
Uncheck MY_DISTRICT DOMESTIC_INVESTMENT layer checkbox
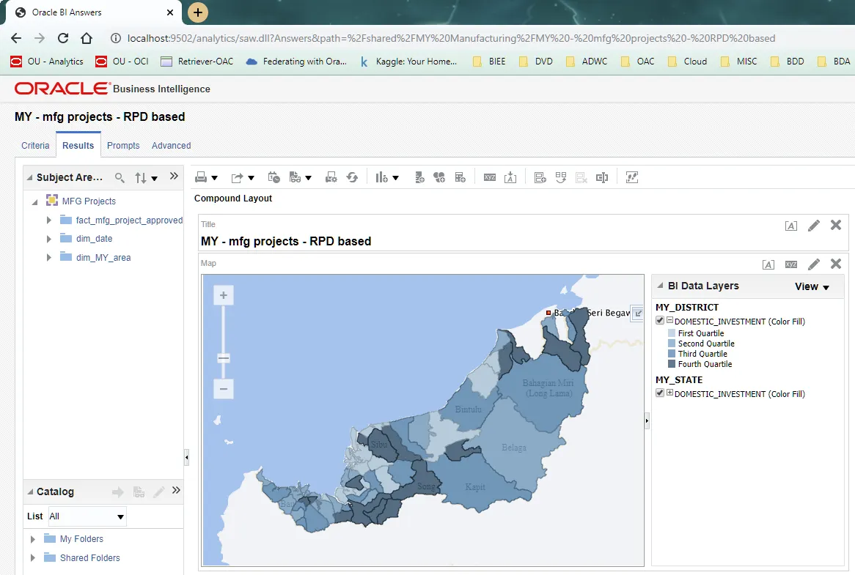(x=660, y=321)
